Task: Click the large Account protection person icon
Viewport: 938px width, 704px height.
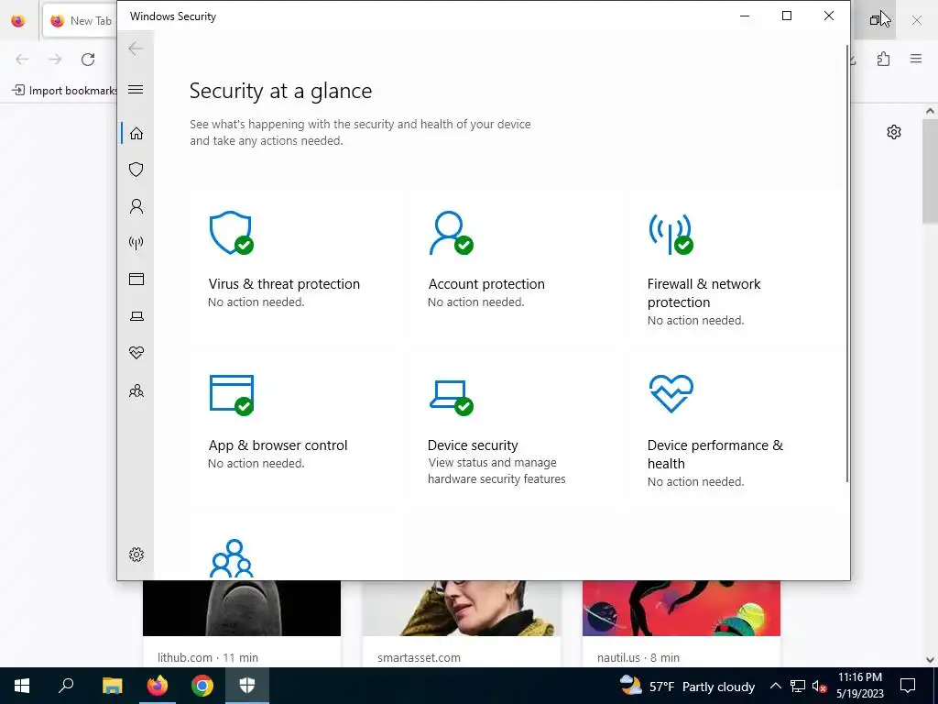Action: (451, 233)
